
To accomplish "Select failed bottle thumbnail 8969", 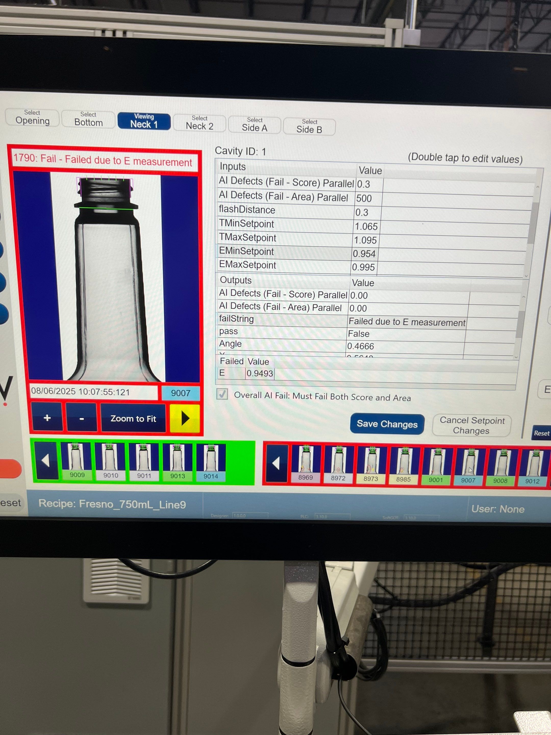I will pos(305,464).
